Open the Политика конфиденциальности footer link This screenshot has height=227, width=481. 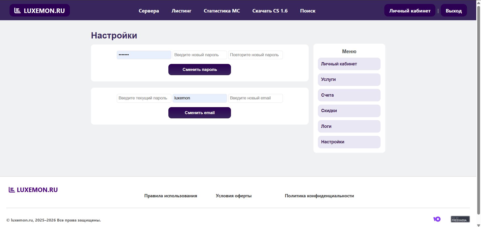[x=319, y=196]
